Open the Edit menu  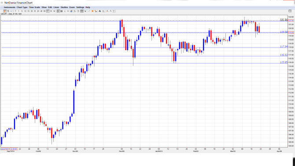coord(50,7)
